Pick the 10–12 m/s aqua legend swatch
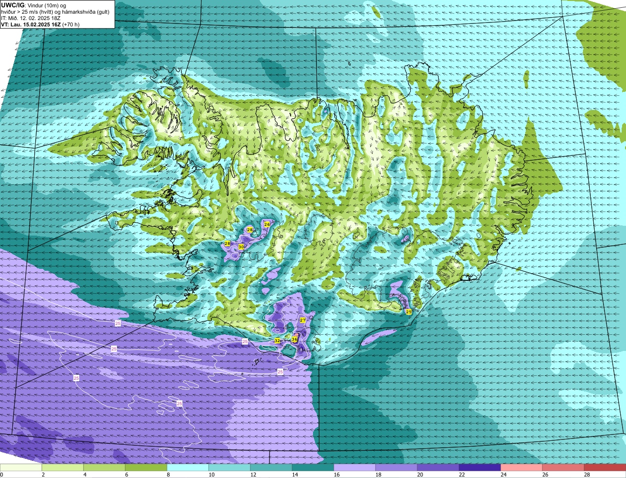Image resolution: width=626 pixels, height=478 pixels. tap(229, 467)
